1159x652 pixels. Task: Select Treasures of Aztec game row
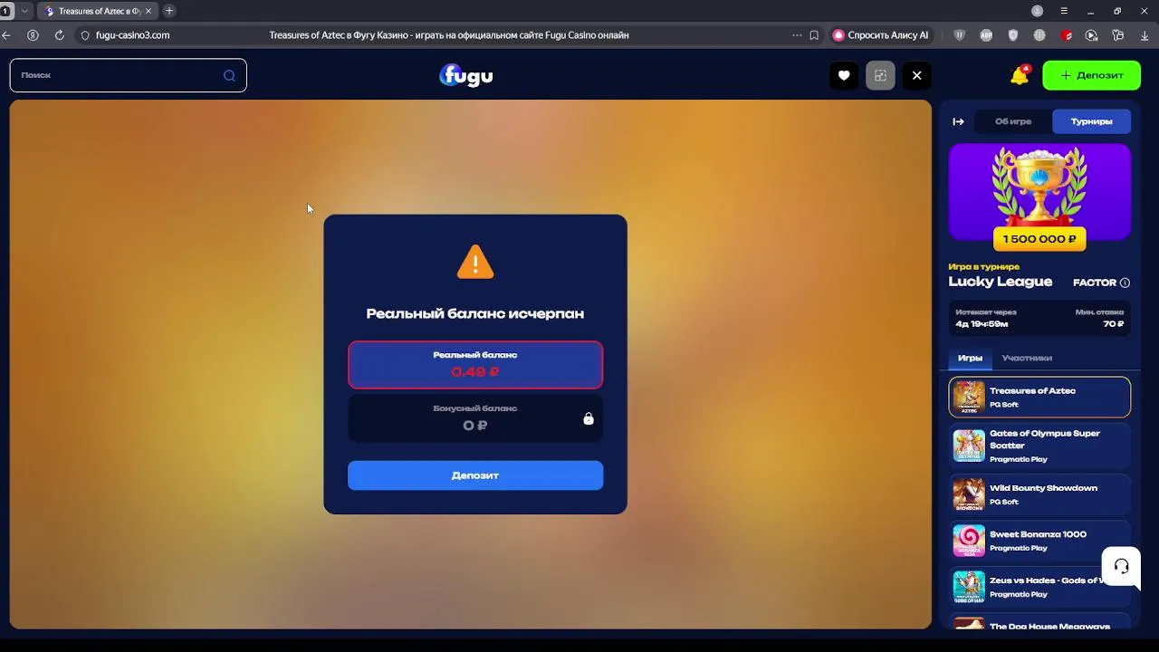[1039, 398]
